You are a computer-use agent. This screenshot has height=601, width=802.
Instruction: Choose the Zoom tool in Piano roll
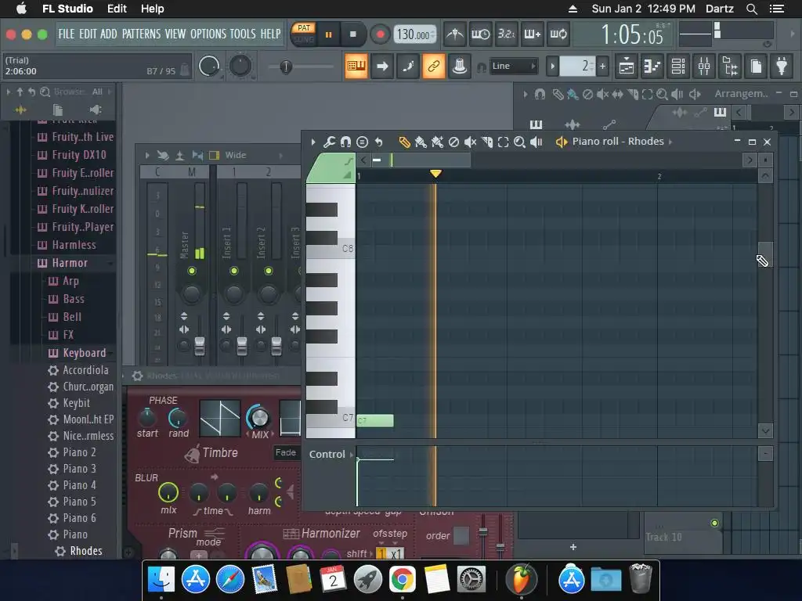coord(520,142)
